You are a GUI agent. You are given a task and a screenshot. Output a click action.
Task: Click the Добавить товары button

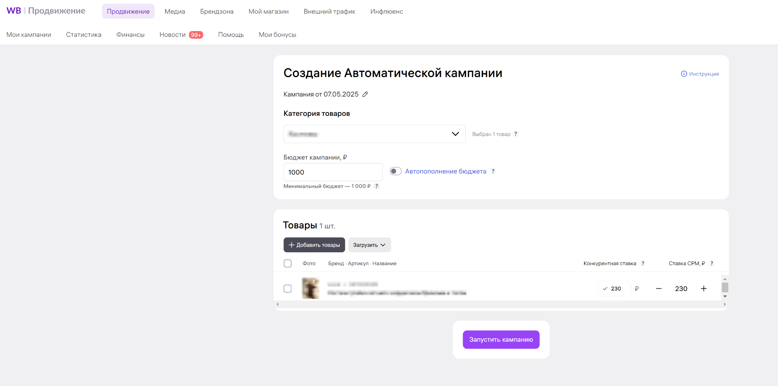click(x=314, y=245)
